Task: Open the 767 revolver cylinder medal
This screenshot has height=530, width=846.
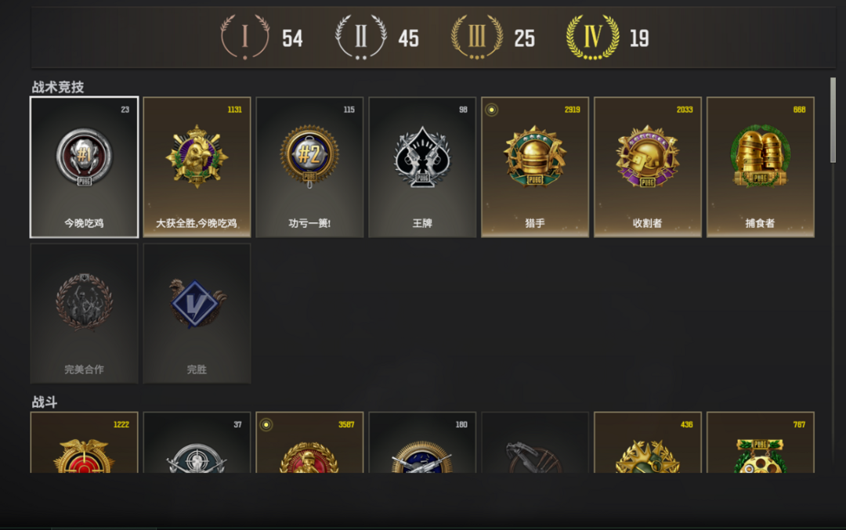Action: click(x=760, y=442)
